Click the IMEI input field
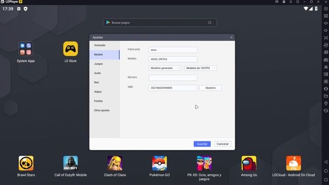329x185 pixels. click(173, 88)
